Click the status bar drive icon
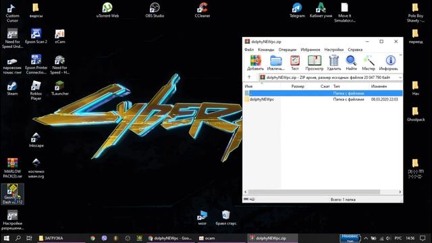The height and width of the screenshot is (243, 432). pos(246,199)
